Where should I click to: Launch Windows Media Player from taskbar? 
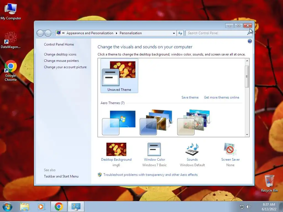pos(41,206)
